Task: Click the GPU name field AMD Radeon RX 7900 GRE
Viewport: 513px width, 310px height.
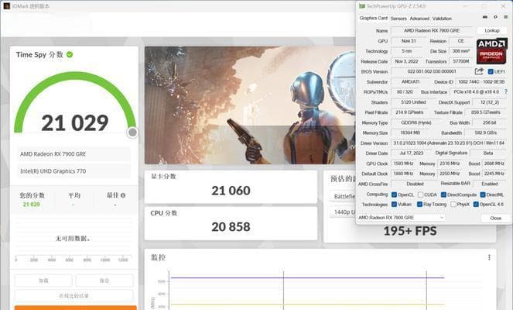Action: (432, 30)
